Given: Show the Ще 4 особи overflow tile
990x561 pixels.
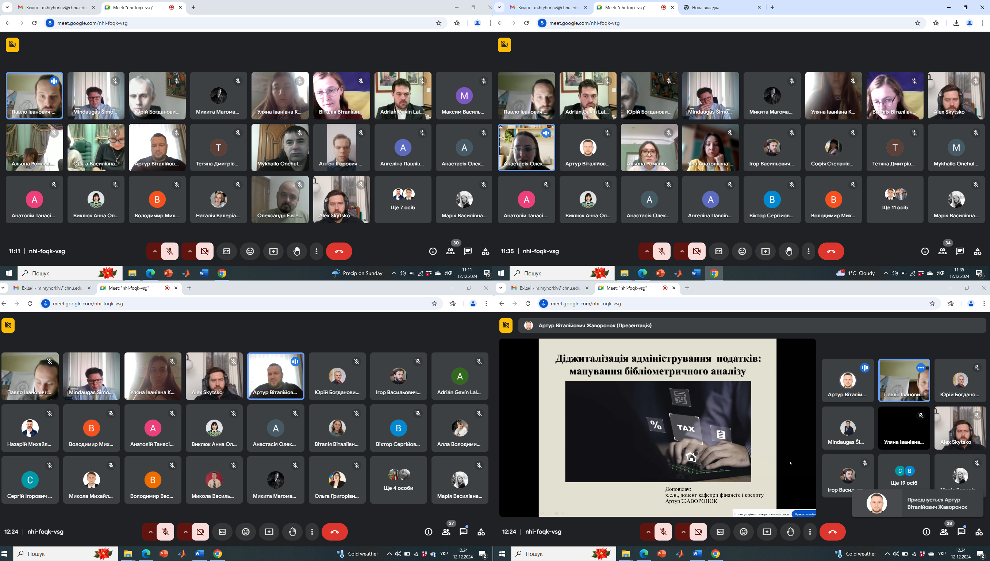Looking at the screenshot, I should 399,480.
